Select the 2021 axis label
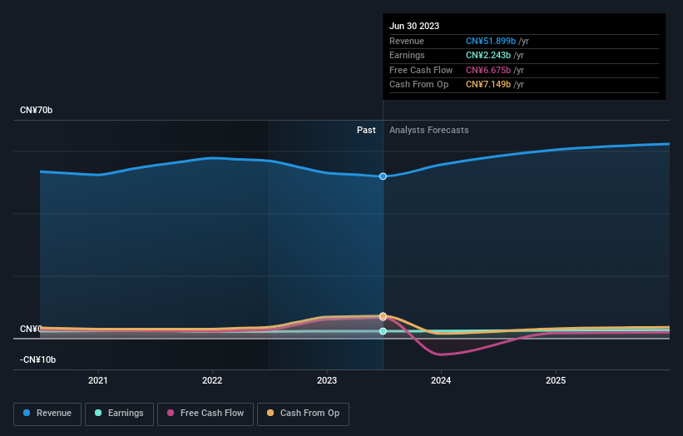Viewport: 683px width, 436px height. [98, 380]
